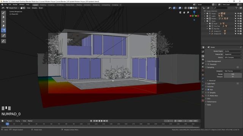Expand the House collection in outliner
This screenshot has height=136, width=243.
205,14
